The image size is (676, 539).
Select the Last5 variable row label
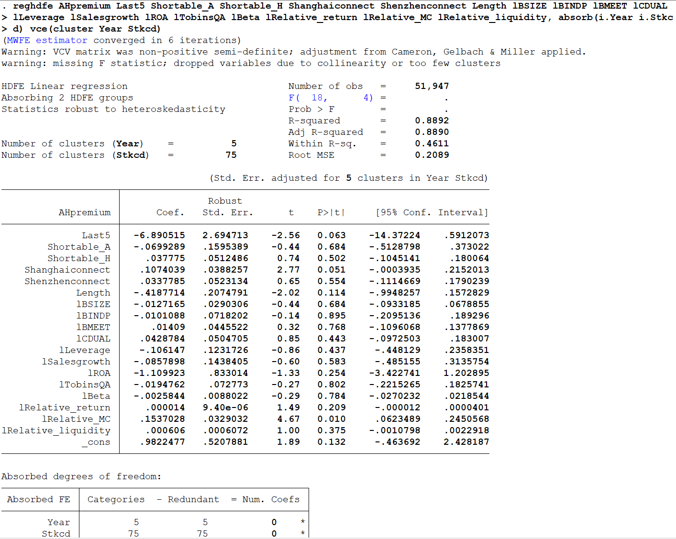(96, 235)
